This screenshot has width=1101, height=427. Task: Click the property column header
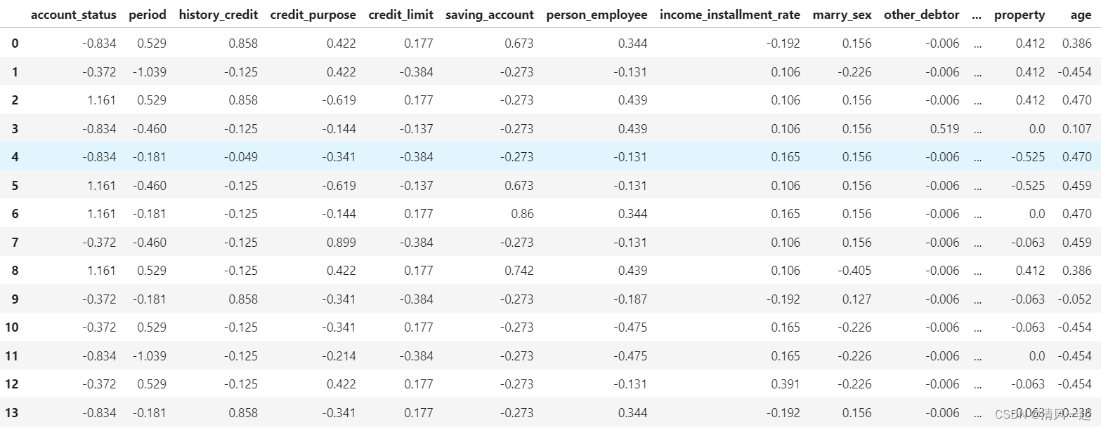[1019, 15]
